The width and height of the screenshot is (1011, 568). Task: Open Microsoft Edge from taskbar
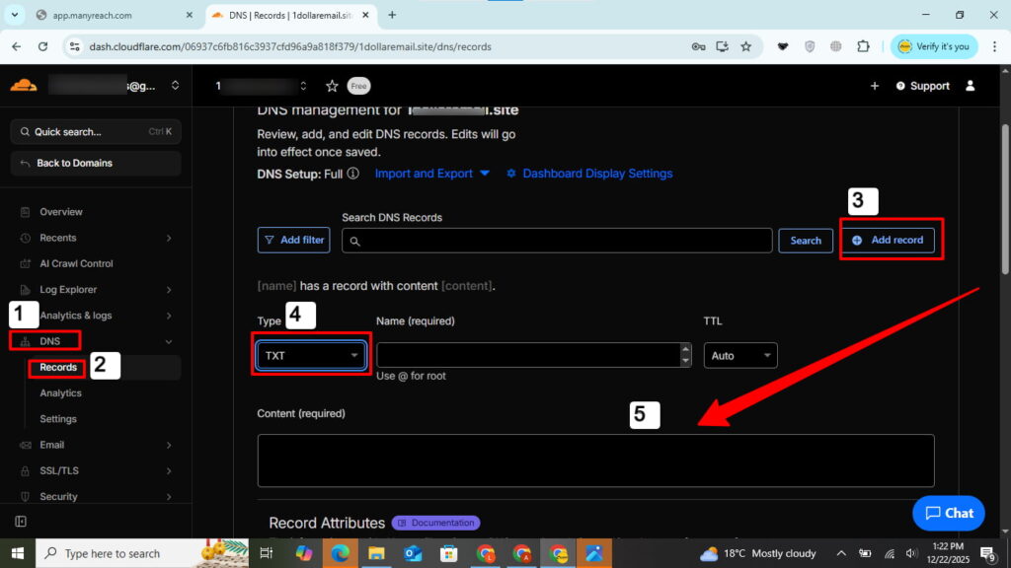[340, 553]
